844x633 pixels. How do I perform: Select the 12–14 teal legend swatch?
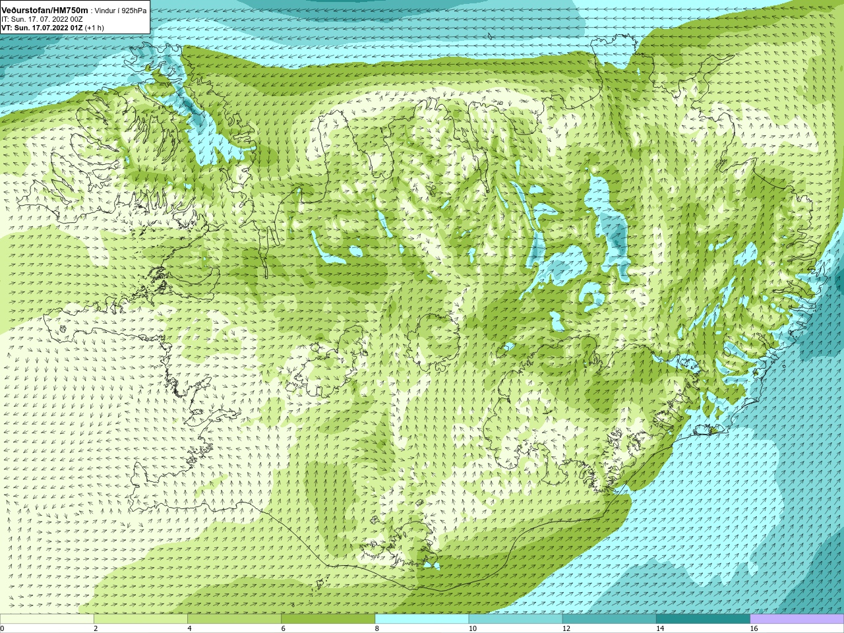(609, 619)
